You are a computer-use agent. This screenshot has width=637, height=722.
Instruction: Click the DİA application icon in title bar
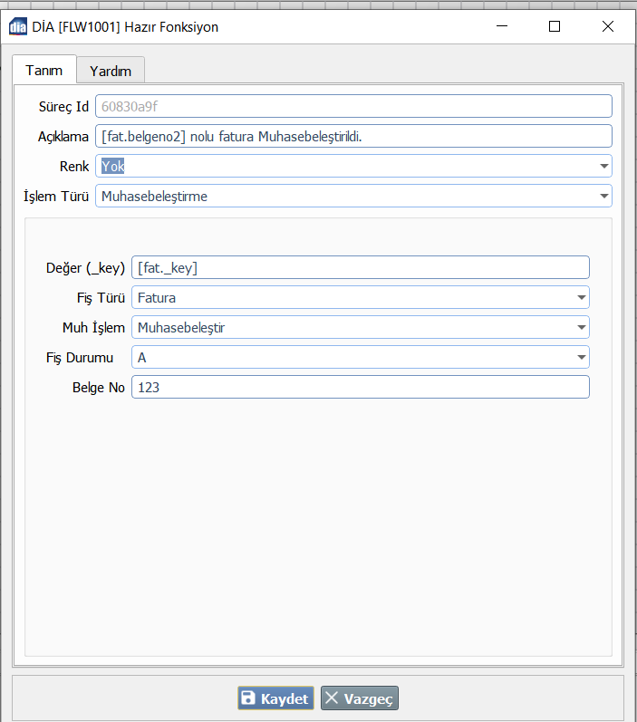click(17, 26)
